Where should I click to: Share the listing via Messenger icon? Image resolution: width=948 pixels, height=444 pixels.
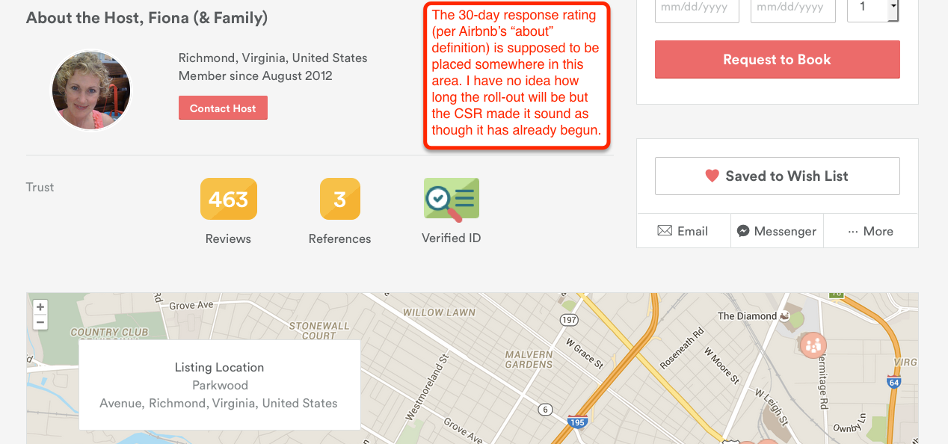coord(777,231)
